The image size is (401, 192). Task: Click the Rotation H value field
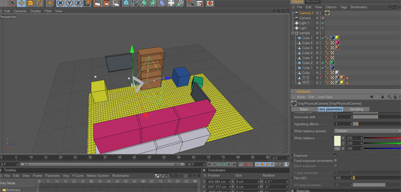point(276,181)
